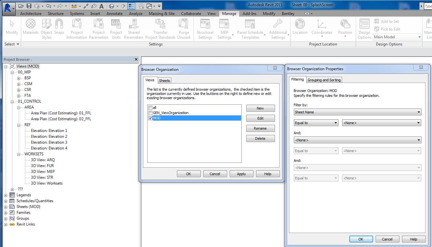Select the Text tool letter A icon
The width and height of the screenshot is (432, 247).
[102, 6]
